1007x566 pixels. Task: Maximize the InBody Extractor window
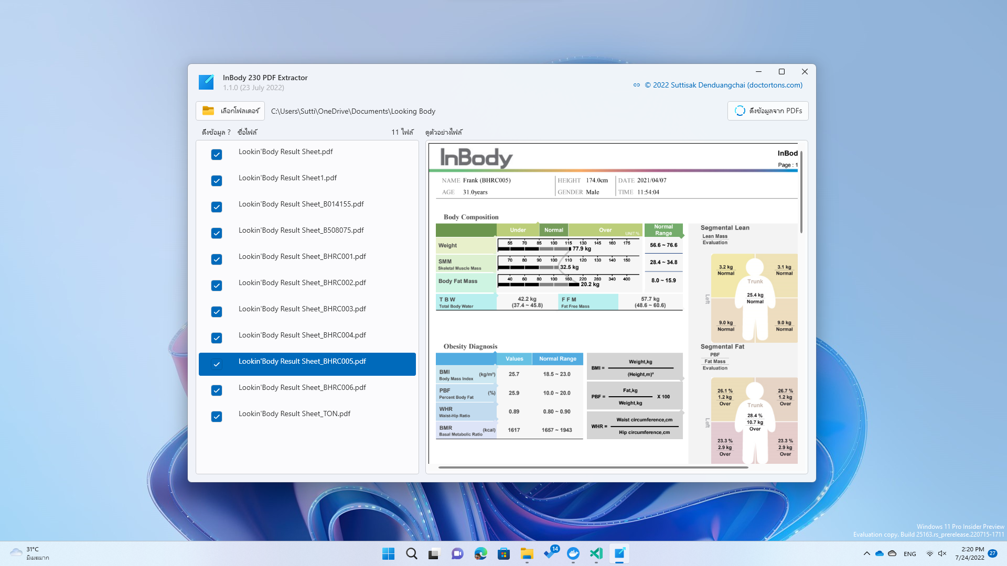(781, 72)
